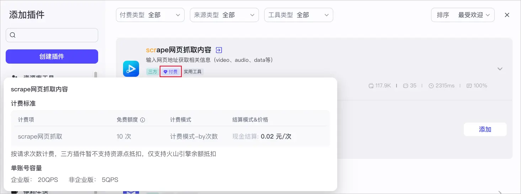Screen dimensions: 521x194
Task: Close the 添加插件 dialog
Action: click(x=507, y=15)
